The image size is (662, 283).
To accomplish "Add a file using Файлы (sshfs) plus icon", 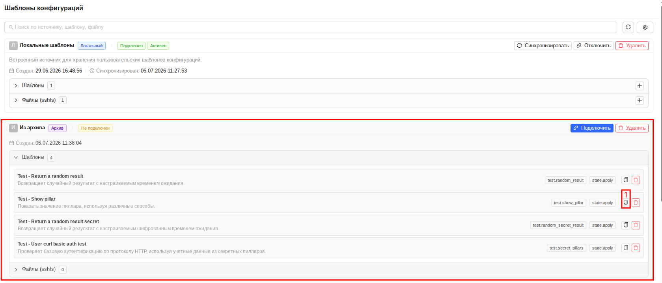I will pos(640,101).
